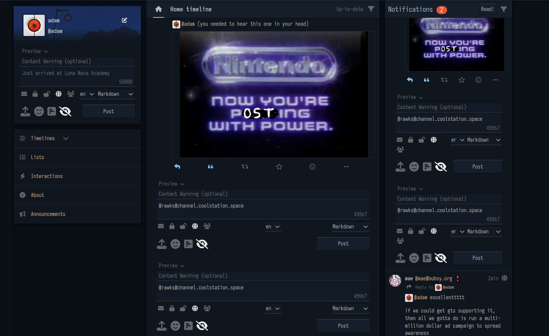Set unlisted scope in adam's compose box
This screenshot has height=336, width=549.
point(47,94)
